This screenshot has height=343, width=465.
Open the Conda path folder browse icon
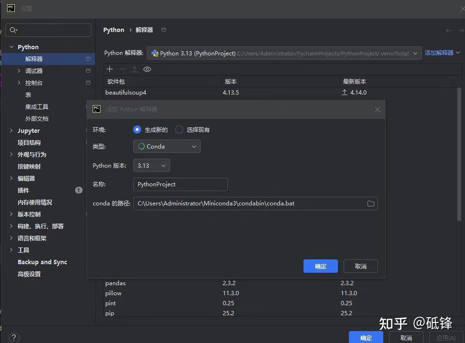tap(371, 204)
